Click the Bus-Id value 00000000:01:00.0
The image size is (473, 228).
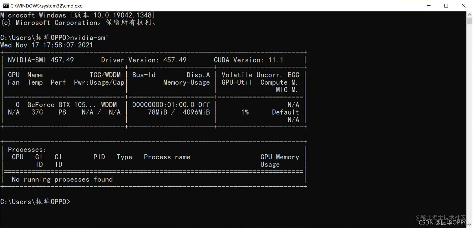[163, 105]
